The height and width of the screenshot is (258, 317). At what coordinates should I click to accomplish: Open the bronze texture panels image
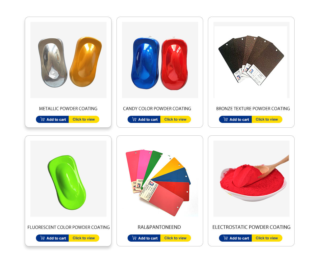coord(251,60)
